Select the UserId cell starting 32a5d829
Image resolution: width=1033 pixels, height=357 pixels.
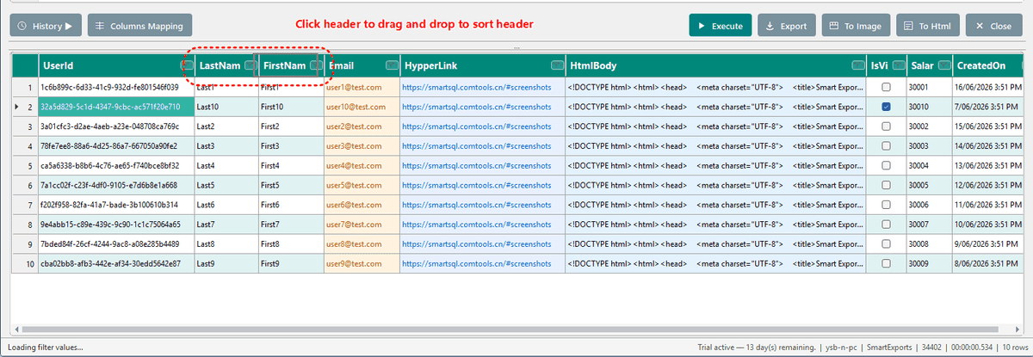coord(116,107)
